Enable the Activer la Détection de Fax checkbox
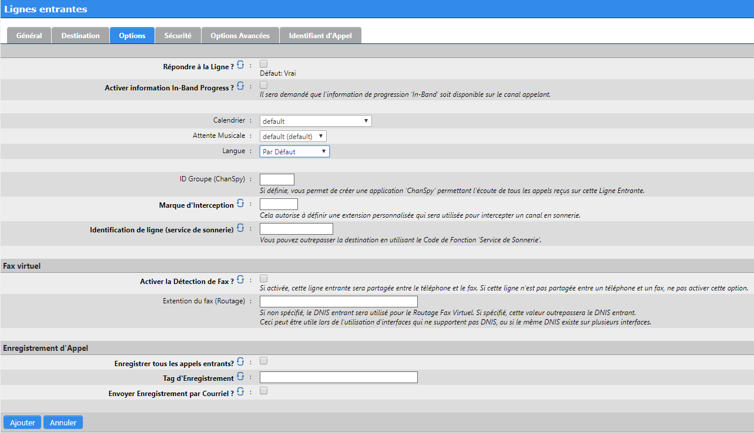The image size is (754, 433). [x=264, y=279]
